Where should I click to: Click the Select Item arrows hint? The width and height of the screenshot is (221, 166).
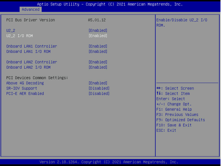coord(173,94)
